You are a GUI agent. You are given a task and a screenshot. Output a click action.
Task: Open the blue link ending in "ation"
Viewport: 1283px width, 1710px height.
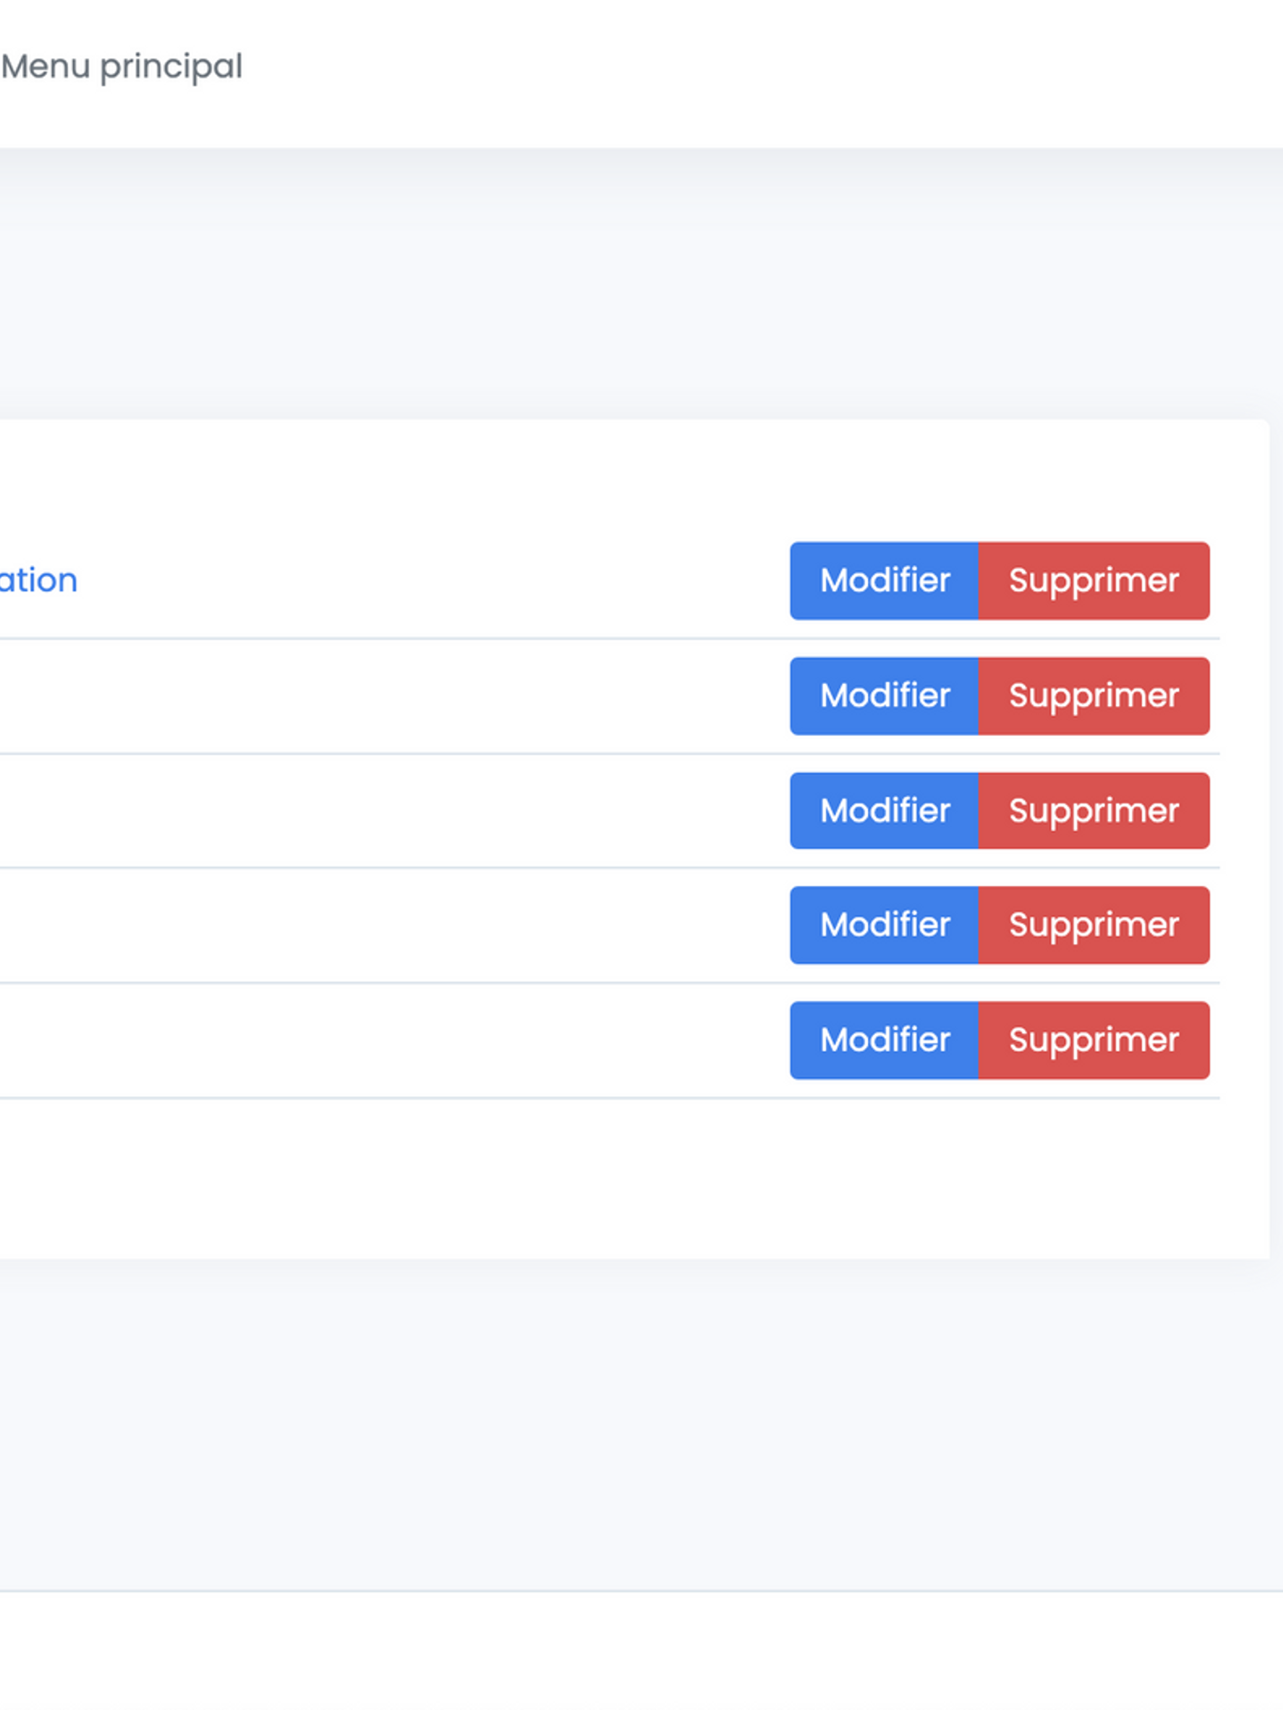(38, 580)
